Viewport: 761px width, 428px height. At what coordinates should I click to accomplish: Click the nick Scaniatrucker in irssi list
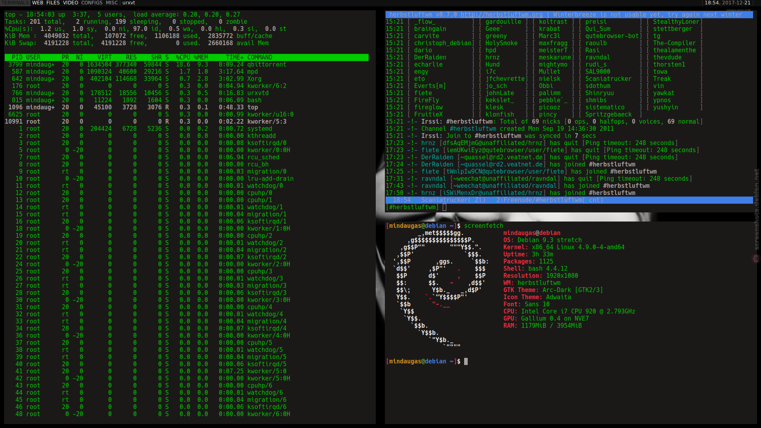[608, 79]
